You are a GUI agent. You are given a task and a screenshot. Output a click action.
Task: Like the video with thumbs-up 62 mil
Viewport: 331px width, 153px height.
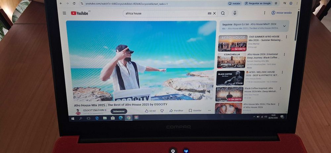point(150,111)
